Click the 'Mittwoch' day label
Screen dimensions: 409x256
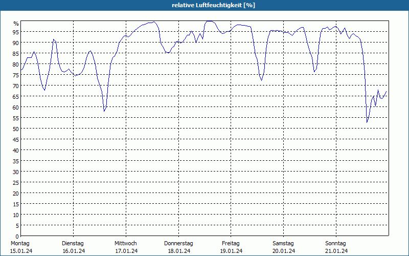point(126,243)
